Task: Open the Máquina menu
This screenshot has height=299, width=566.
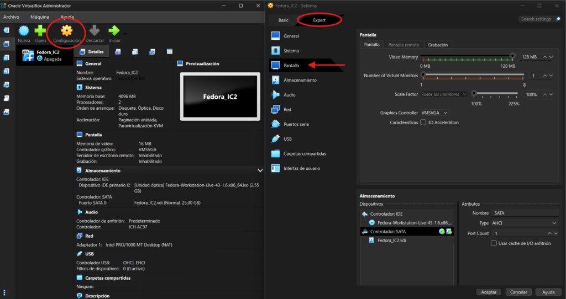Action: point(40,17)
